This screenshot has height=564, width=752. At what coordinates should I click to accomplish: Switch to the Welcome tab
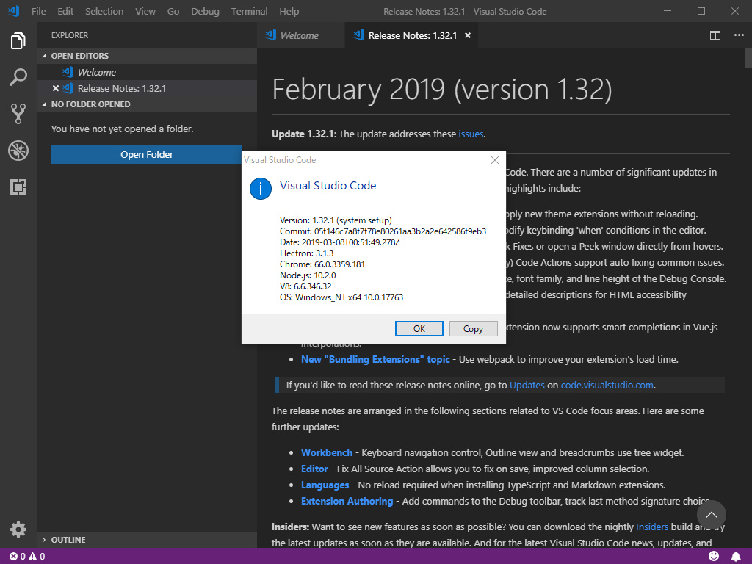[301, 35]
